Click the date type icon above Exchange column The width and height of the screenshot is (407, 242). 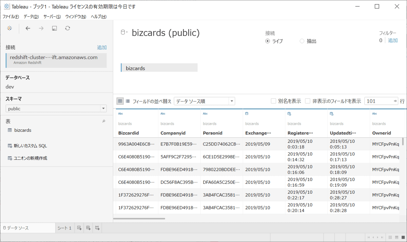click(247, 114)
